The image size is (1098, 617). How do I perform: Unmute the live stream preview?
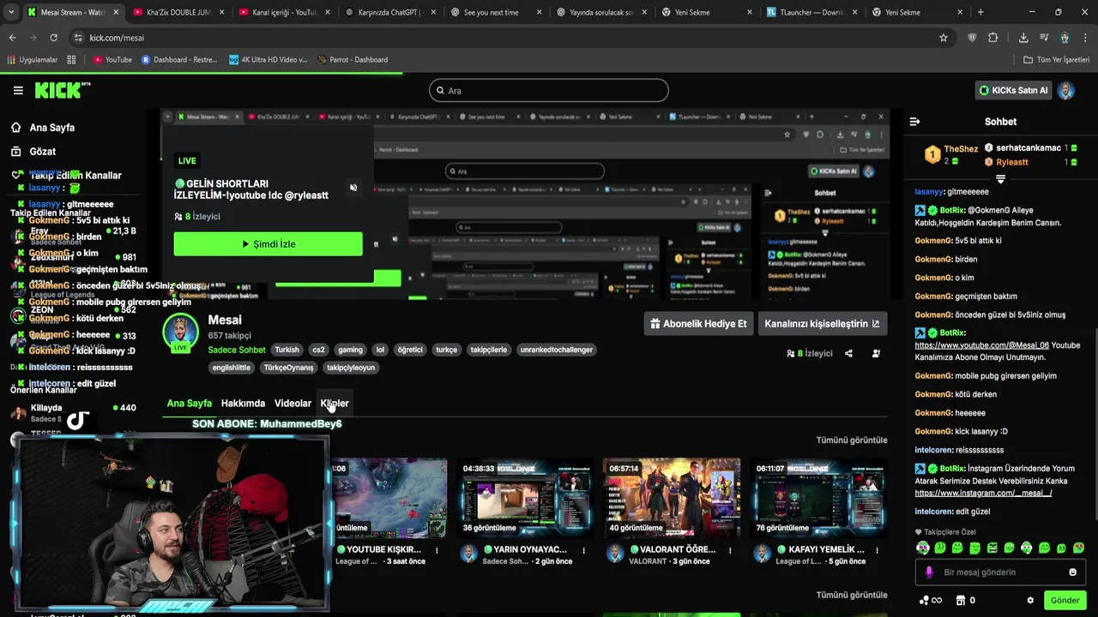353,188
